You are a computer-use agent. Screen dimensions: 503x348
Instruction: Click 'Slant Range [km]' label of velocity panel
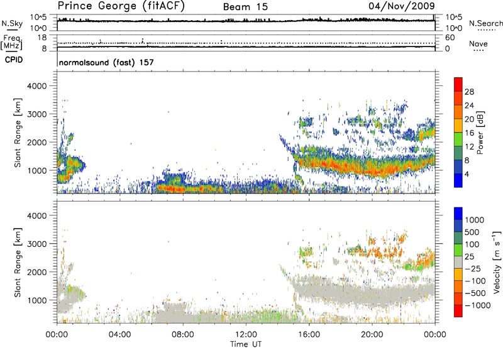coord(18,262)
